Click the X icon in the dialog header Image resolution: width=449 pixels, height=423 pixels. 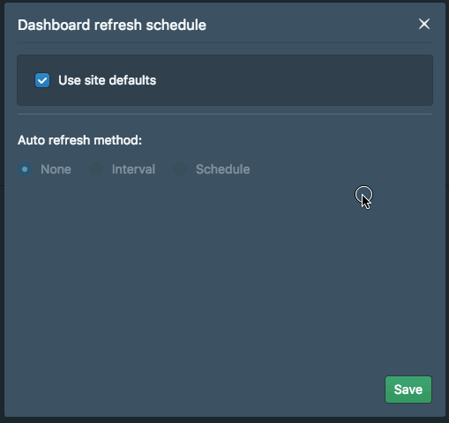(424, 24)
